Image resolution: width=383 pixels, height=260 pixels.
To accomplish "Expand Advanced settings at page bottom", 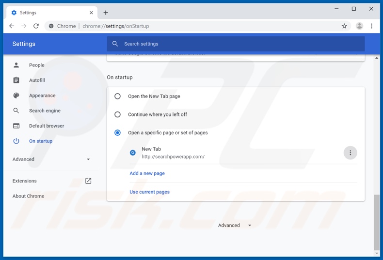I will click(235, 225).
